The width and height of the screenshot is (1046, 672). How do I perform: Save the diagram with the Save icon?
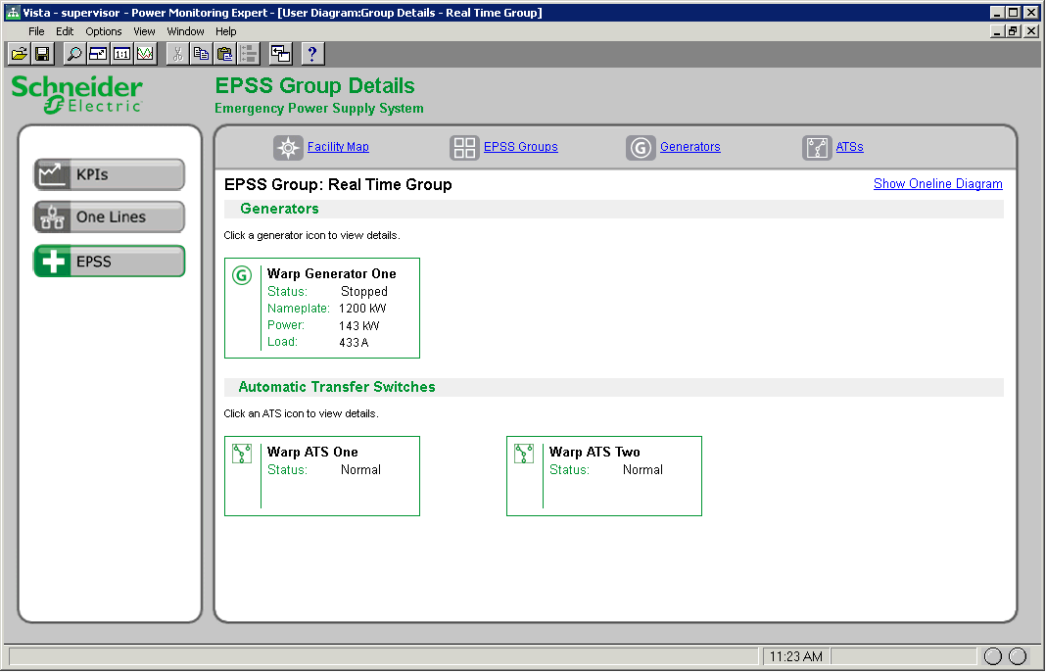click(x=41, y=53)
